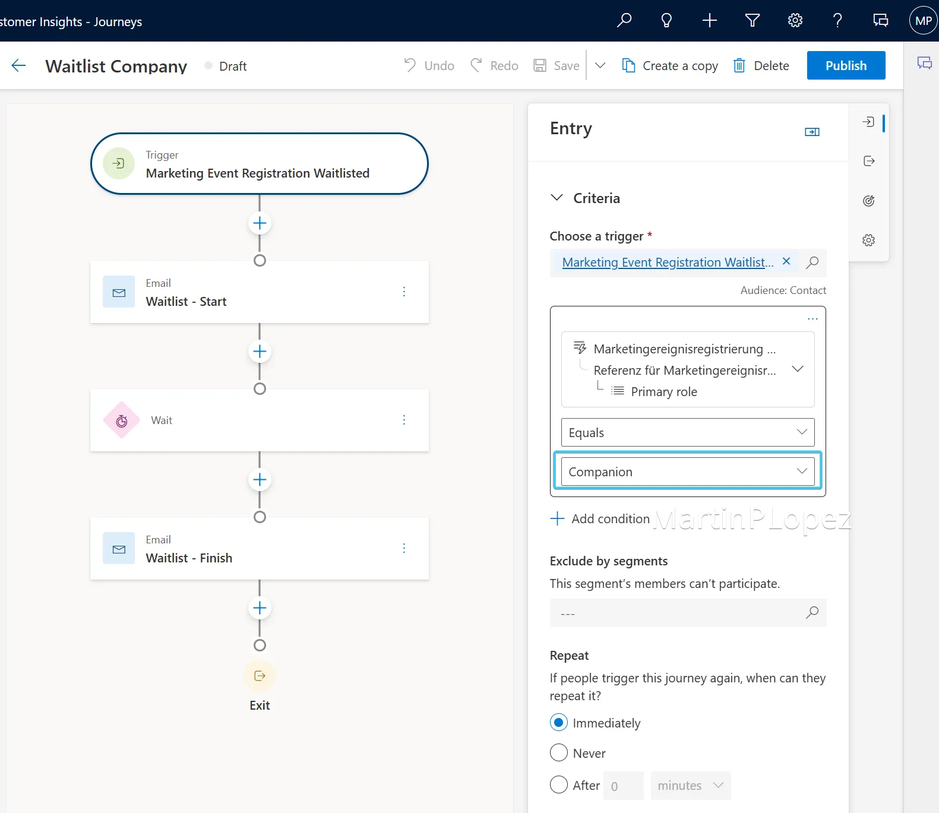Viewport: 939px width, 813px height.
Task: Open the Equals operator dropdown
Action: click(688, 432)
